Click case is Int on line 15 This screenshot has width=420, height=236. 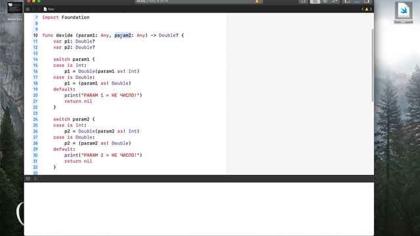click(70, 66)
